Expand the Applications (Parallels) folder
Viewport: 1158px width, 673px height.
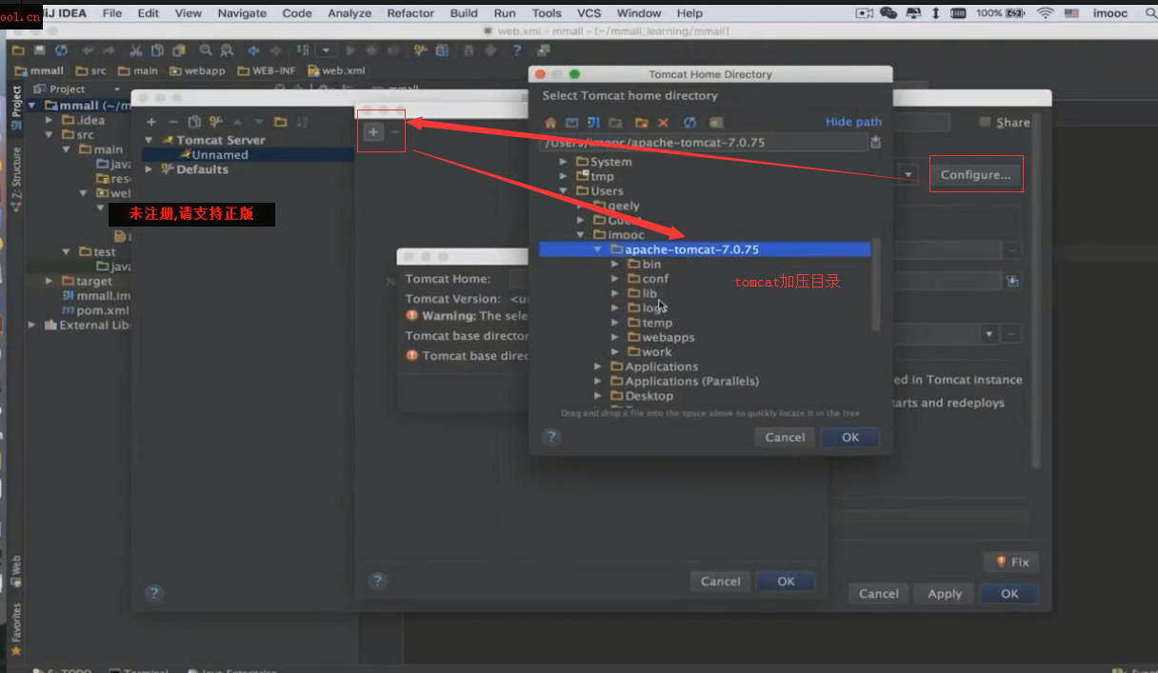[598, 381]
